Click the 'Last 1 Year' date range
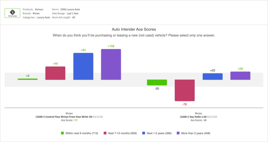This screenshot has width=268, height=142. 72,13
